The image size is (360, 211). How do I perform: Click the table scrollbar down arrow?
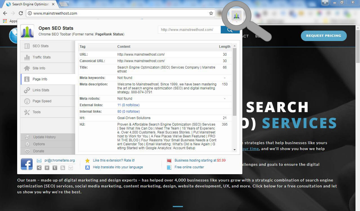[235, 150]
